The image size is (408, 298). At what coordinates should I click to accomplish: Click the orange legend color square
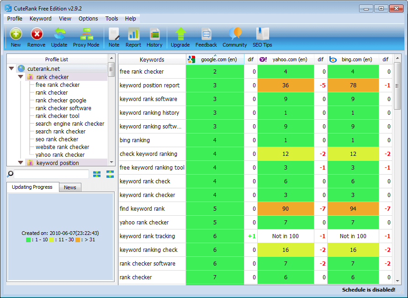pos(79,239)
